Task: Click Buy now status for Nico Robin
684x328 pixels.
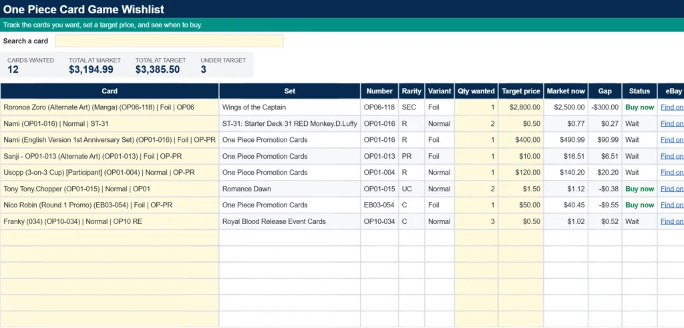Action: 639,205
